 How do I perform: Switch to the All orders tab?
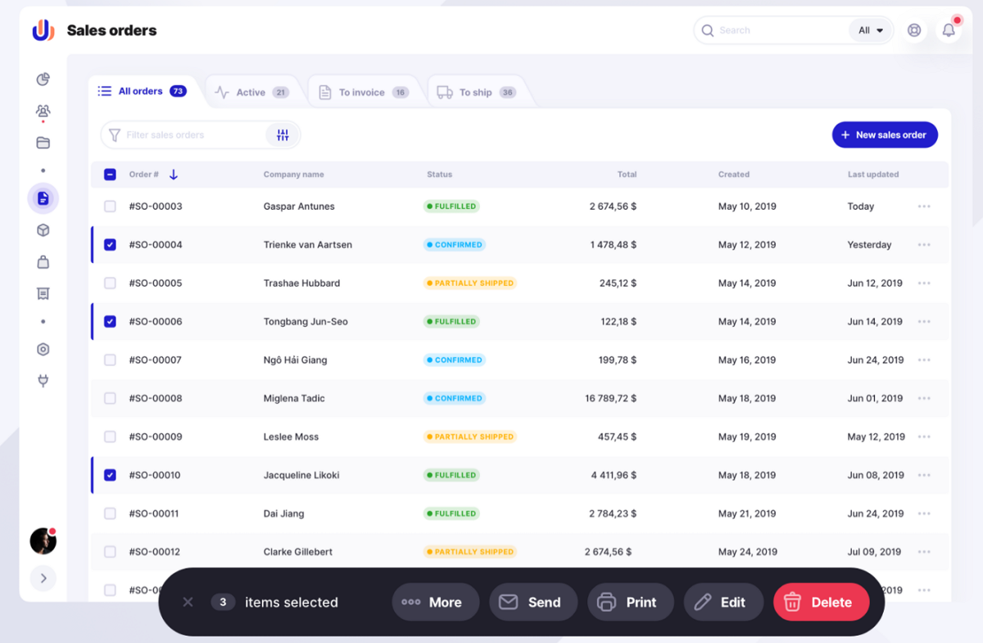tap(142, 92)
